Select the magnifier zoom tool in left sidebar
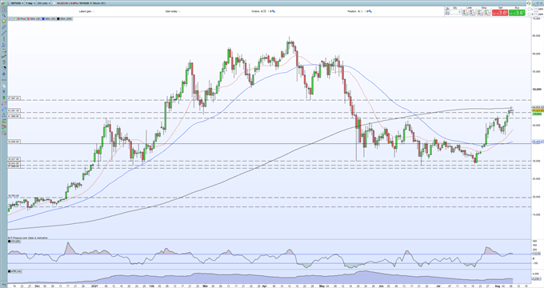This screenshot has width=544, height=288. point(4,15)
